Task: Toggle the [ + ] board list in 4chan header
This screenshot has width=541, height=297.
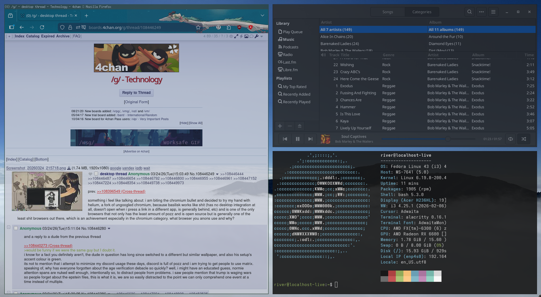Action: click(9, 36)
